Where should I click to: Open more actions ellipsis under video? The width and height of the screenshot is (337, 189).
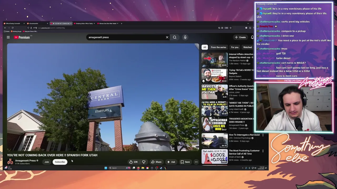tap(196, 162)
